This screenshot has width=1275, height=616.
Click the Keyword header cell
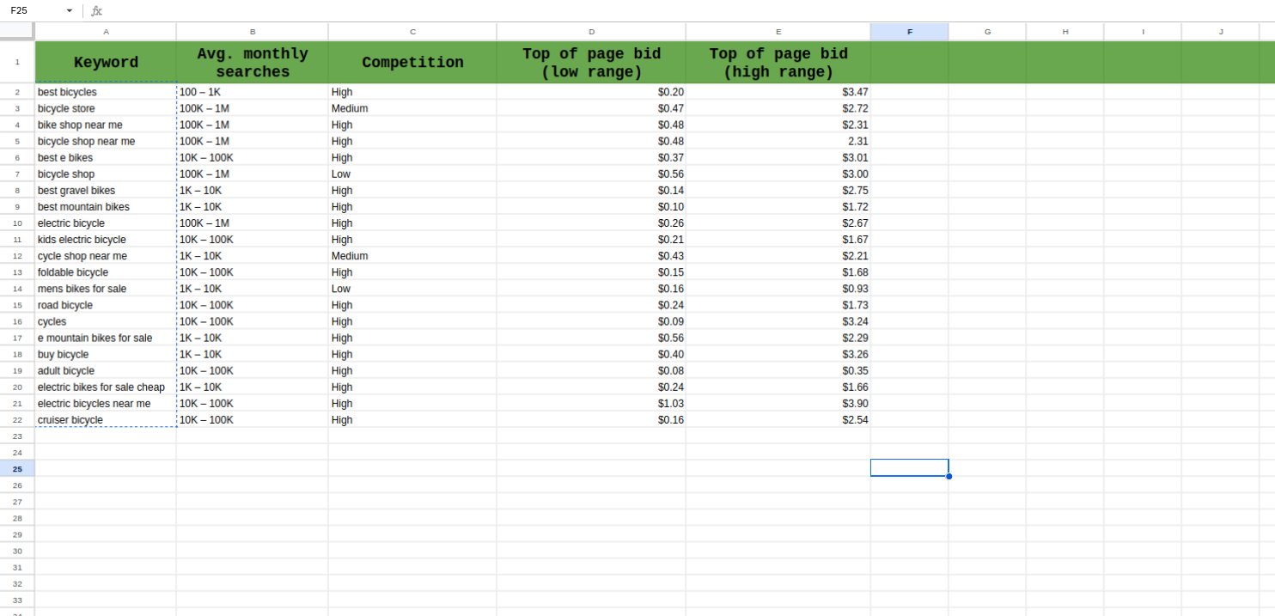click(106, 62)
